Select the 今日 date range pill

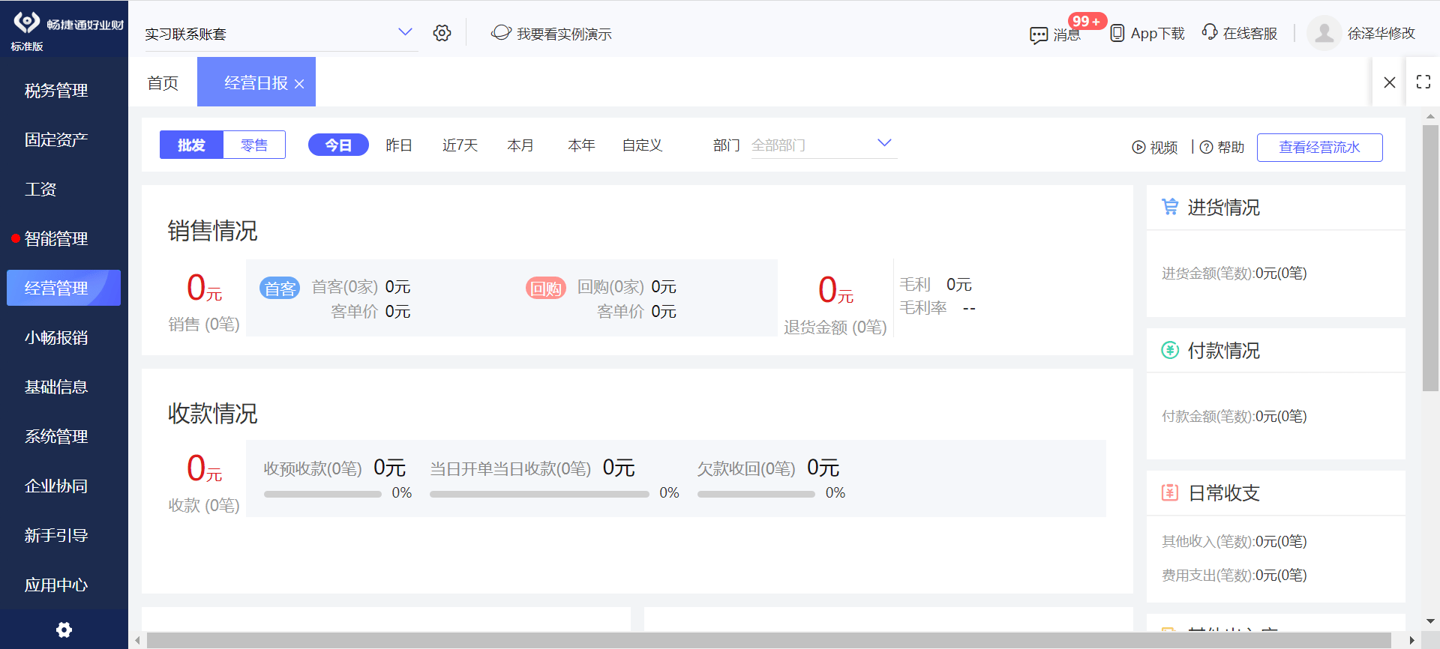point(338,145)
